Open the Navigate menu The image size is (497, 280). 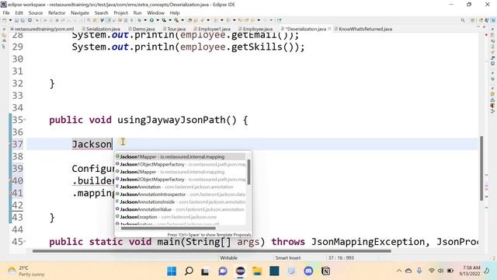coord(80,12)
